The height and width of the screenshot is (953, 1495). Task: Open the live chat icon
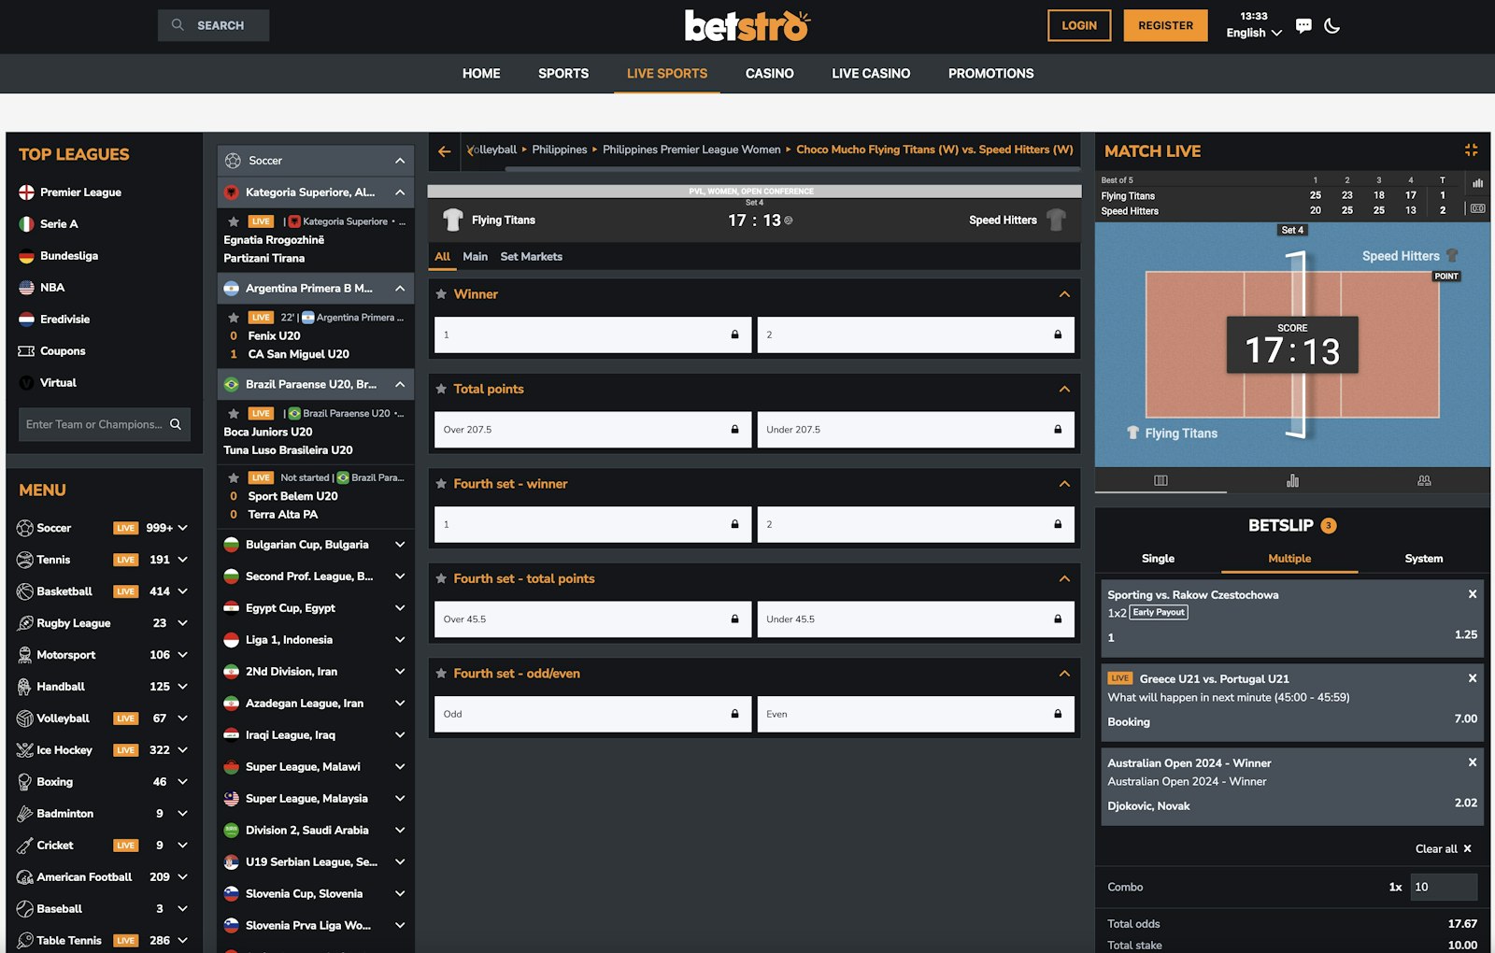point(1303,26)
